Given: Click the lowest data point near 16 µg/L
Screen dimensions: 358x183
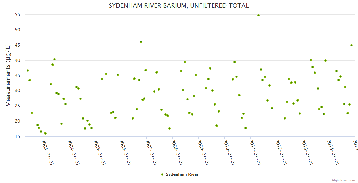Looking at the screenshot, I should click(x=45, y=133).
